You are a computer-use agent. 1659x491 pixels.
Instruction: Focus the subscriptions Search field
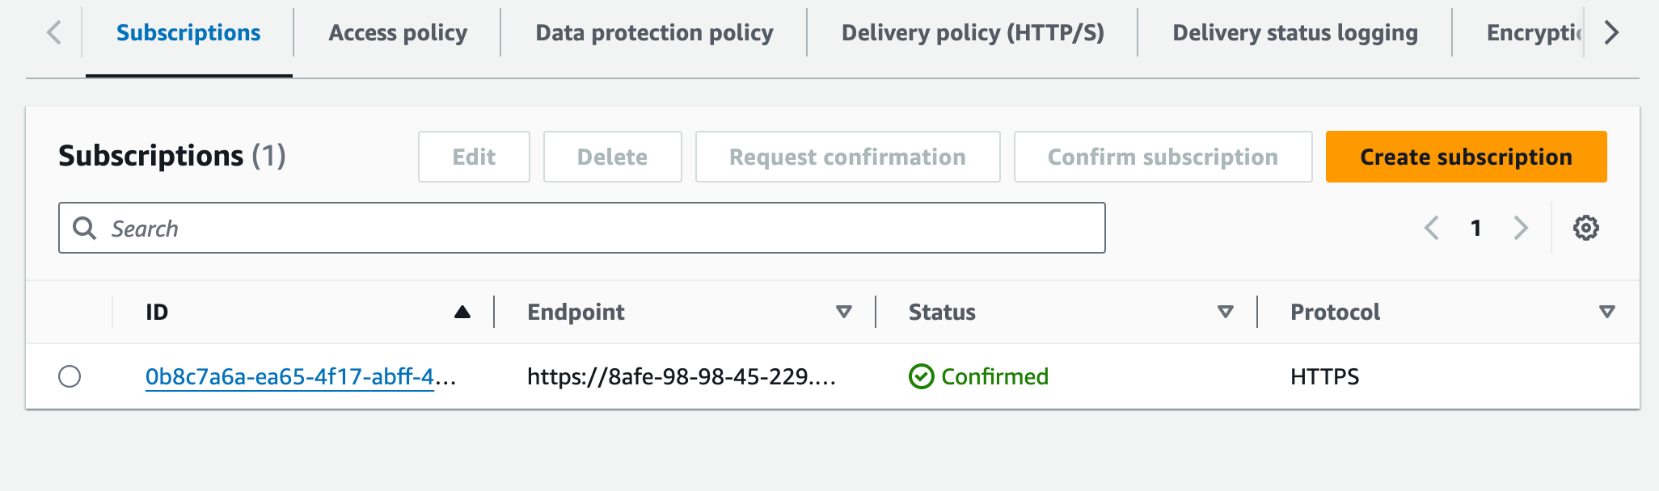coord(581,228)
